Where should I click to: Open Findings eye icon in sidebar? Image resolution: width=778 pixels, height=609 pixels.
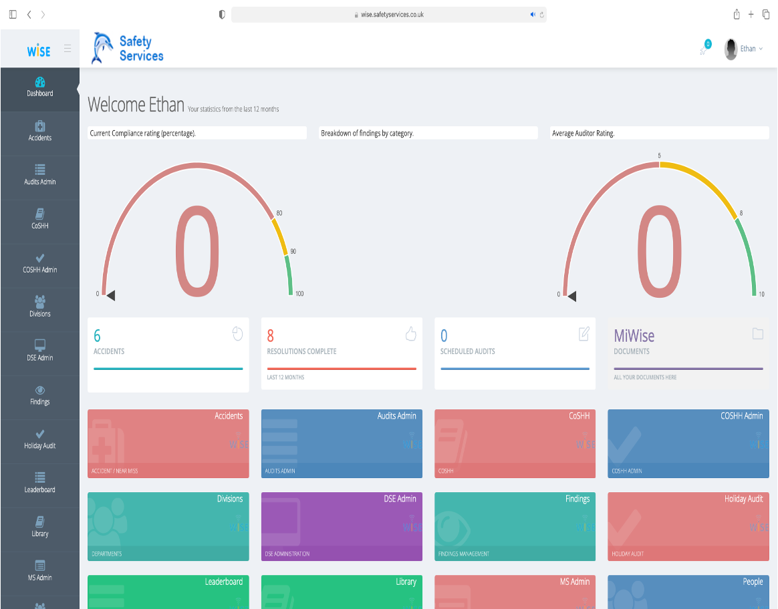point(39,390)
